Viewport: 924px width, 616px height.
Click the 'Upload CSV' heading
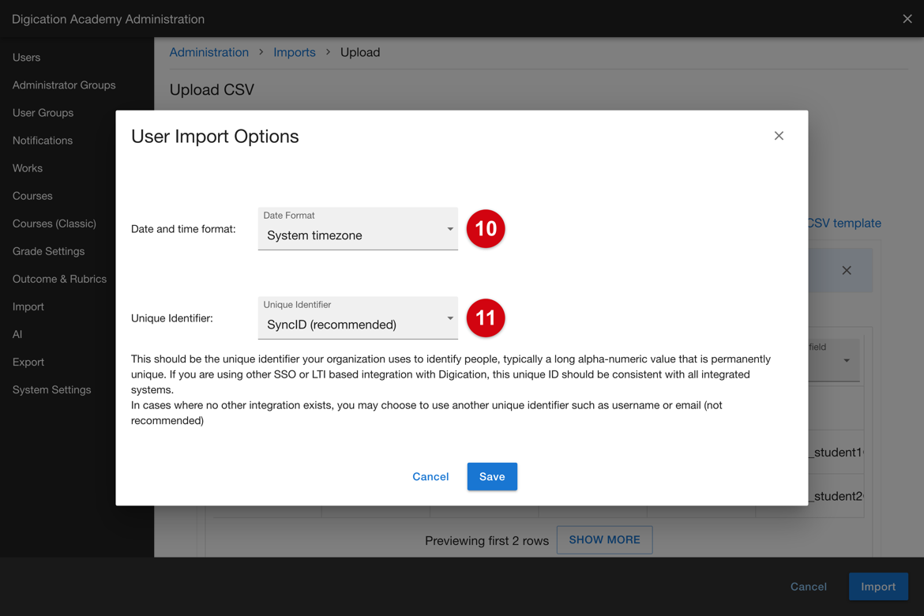tap(212, 89)
